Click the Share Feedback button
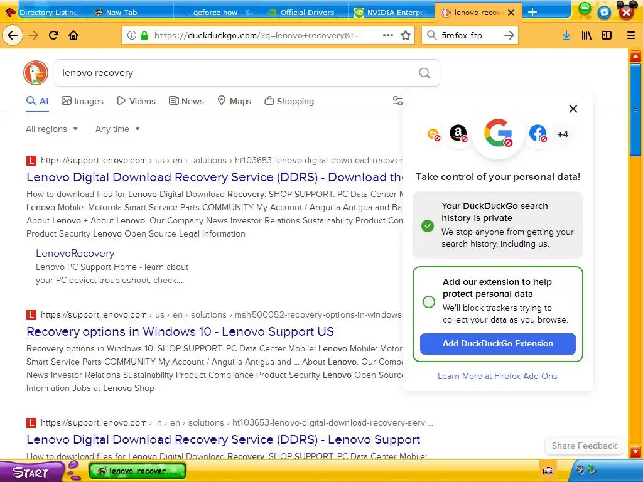Viewport: 643px width, 482px height. tap(584, 446)
